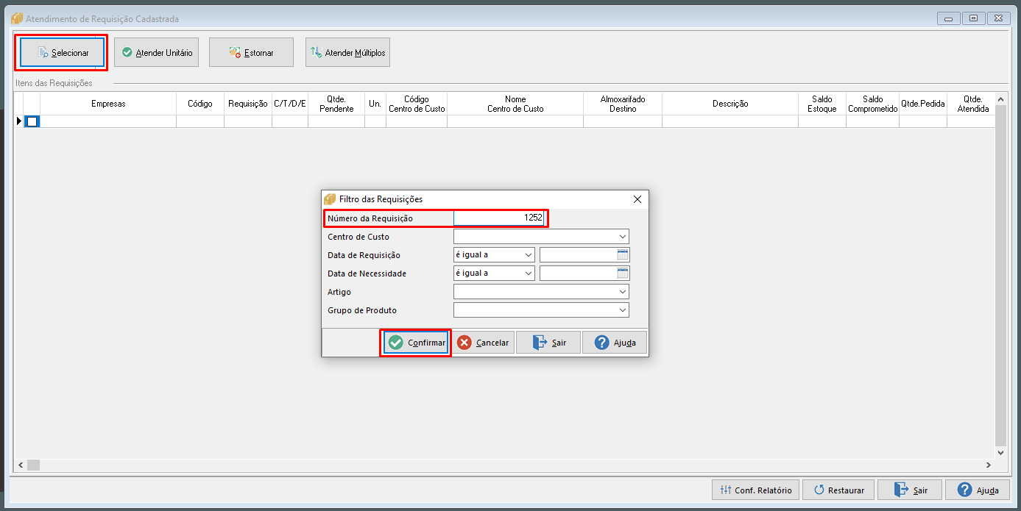Open Ajuda in the filter dialog
This screenshot has height=511, width=1021.
tap(615, 343)
